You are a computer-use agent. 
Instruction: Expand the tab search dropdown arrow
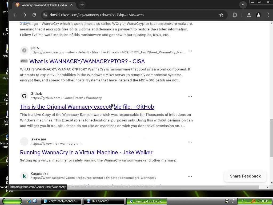point(243,5)
